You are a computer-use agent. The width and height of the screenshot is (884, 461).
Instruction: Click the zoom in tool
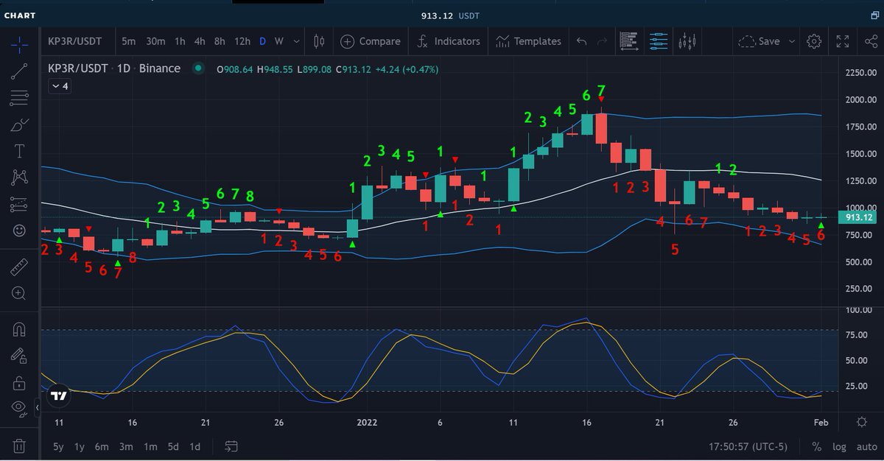[19, 293]
